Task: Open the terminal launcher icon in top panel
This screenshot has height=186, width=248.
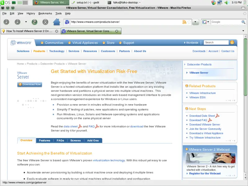Action: 14,2
